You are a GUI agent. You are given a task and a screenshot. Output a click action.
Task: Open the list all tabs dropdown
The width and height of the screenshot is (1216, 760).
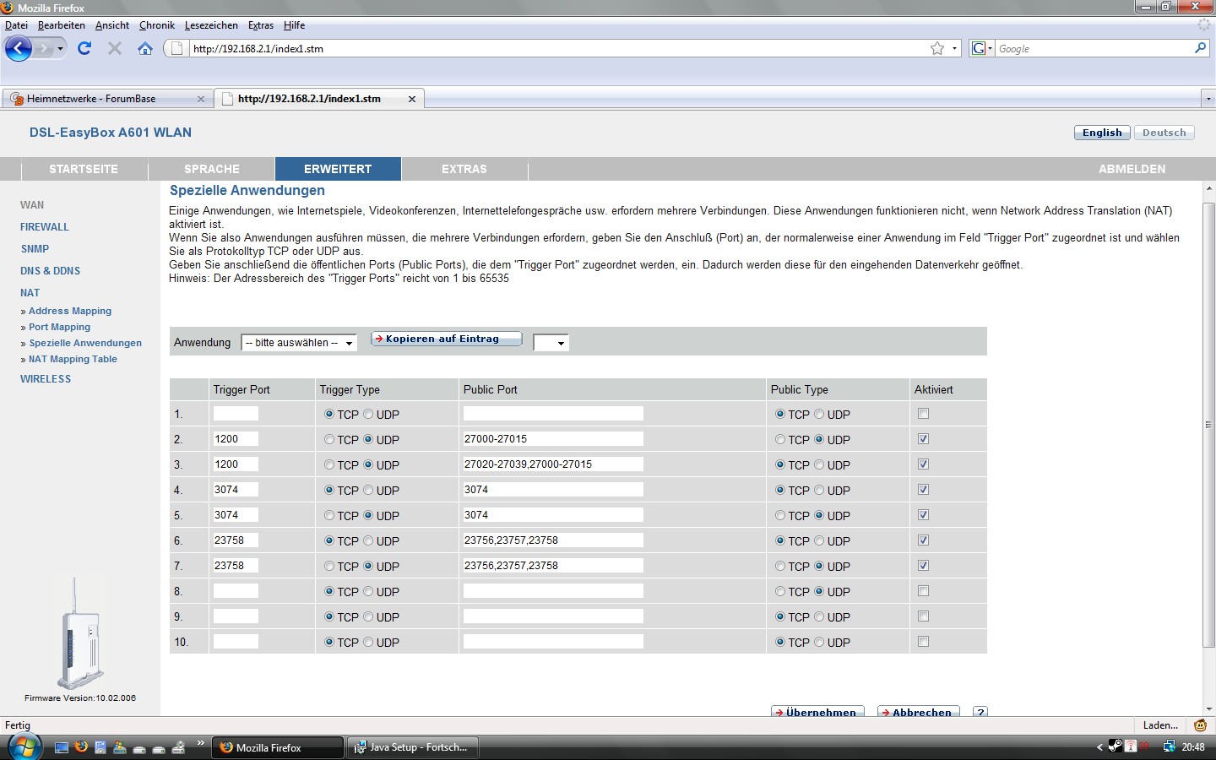click(x=1208, y=99)
